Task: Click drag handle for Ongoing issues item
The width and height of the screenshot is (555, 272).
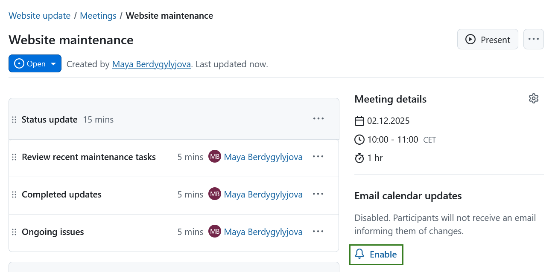Action: coord(14,232)
